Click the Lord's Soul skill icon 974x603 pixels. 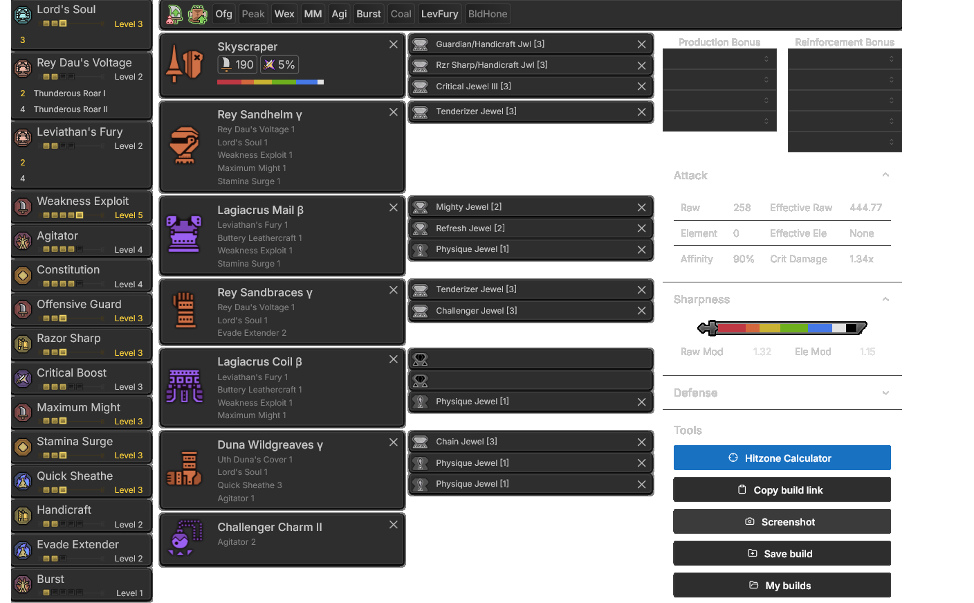point(23,15)
